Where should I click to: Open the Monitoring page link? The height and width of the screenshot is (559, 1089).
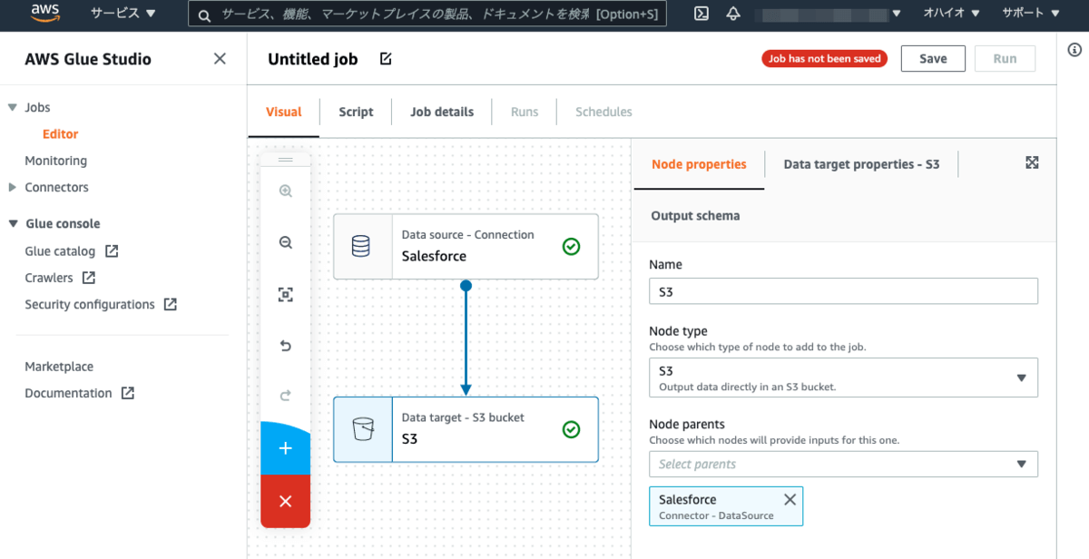56,161
